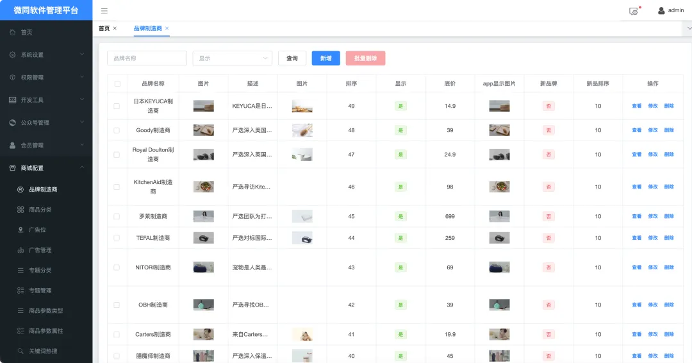692x363 pixels.
Task: Click the 商品分类 grid icon
Action: (21, 210)
